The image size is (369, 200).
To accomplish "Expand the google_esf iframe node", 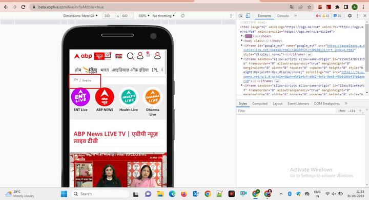I will click(241, 46).
